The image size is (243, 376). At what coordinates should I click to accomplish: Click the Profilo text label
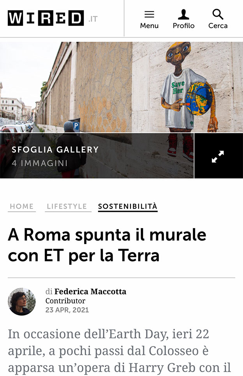[x=183, y=26]
